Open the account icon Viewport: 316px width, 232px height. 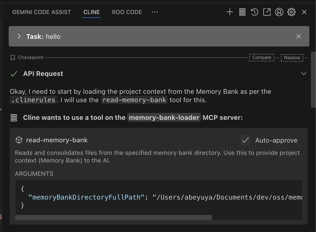[279, 12]
